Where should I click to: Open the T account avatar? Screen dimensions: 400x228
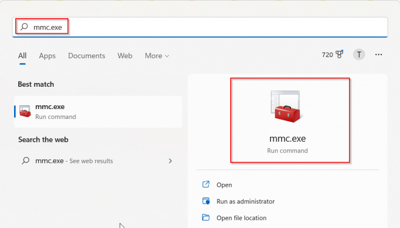(x=358, y=55)
